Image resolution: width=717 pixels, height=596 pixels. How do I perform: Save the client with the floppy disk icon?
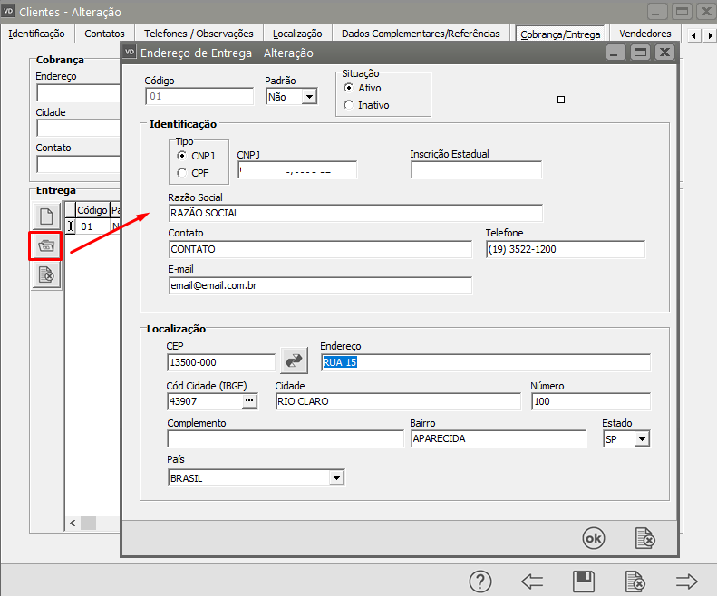point(585,582)
